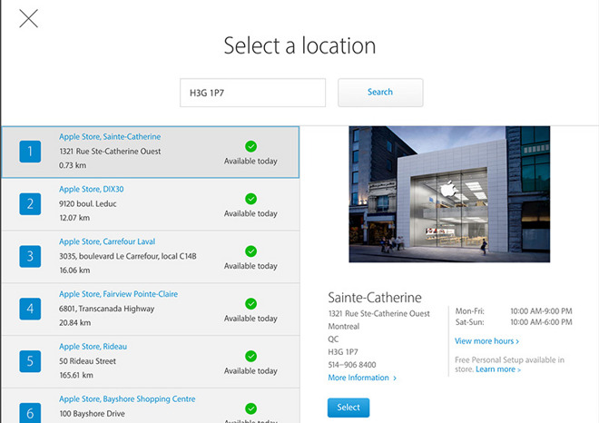Click green checkmark for Rideau store
The image size is (599, 423).
click(x=251, y=356)
